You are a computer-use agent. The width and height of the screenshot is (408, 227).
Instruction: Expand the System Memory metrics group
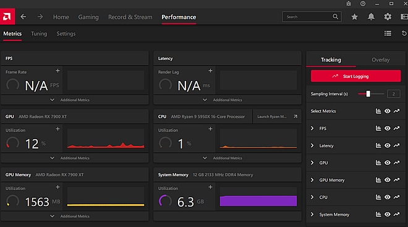[312, 214]
